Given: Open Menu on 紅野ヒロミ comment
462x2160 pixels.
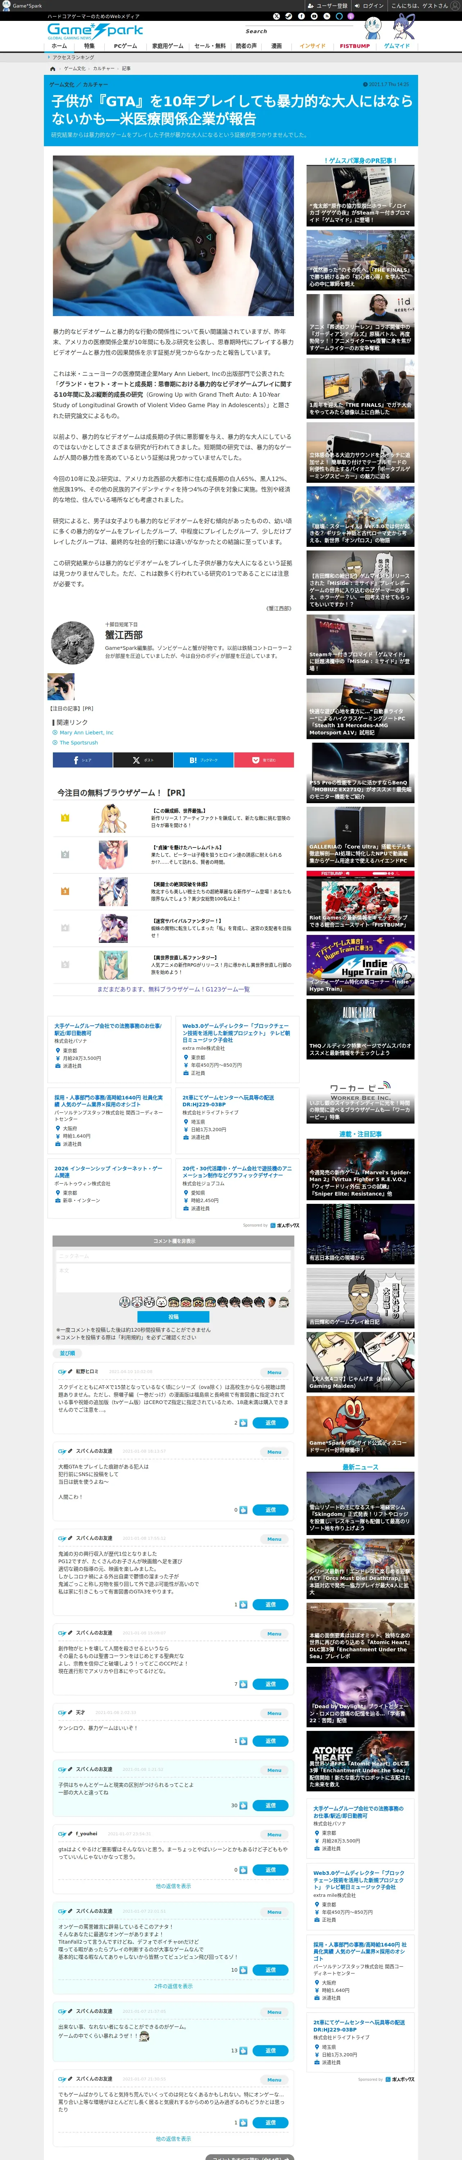Looking at the screenshot, I should pos(274,1373).
